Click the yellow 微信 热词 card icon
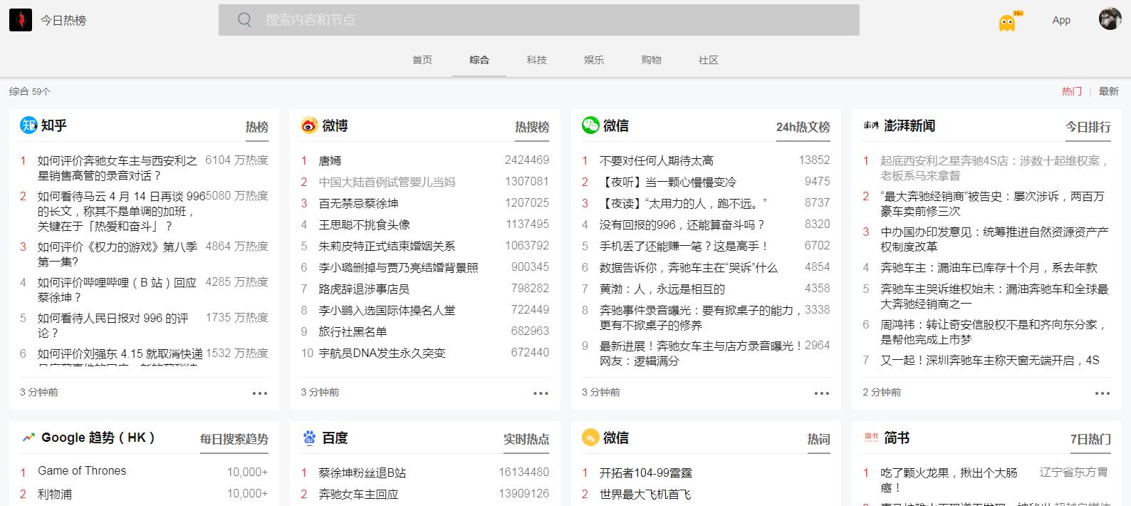 (x=590, y=438)
